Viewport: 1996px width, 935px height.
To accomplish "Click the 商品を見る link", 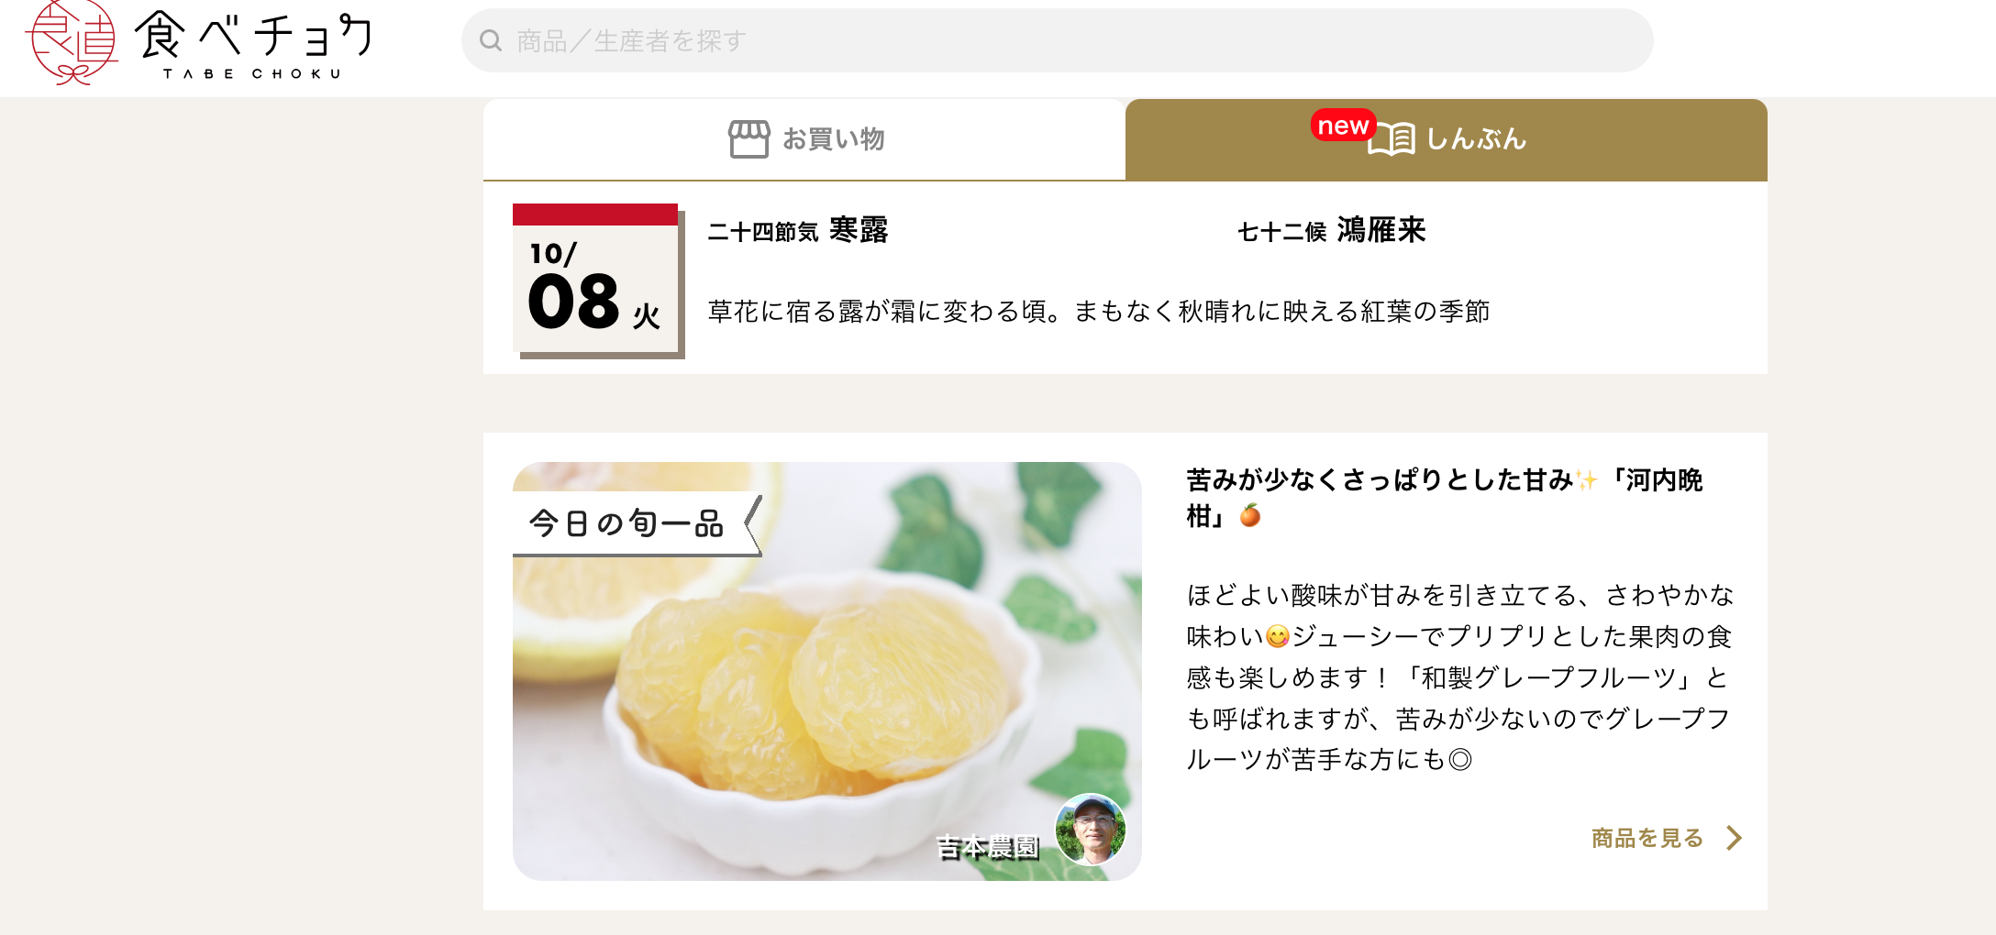I will point(1647,838).
